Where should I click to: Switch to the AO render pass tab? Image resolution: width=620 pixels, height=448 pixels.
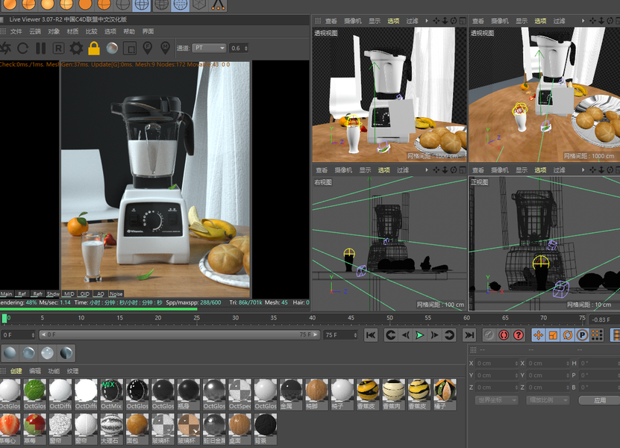click(101, 293)
